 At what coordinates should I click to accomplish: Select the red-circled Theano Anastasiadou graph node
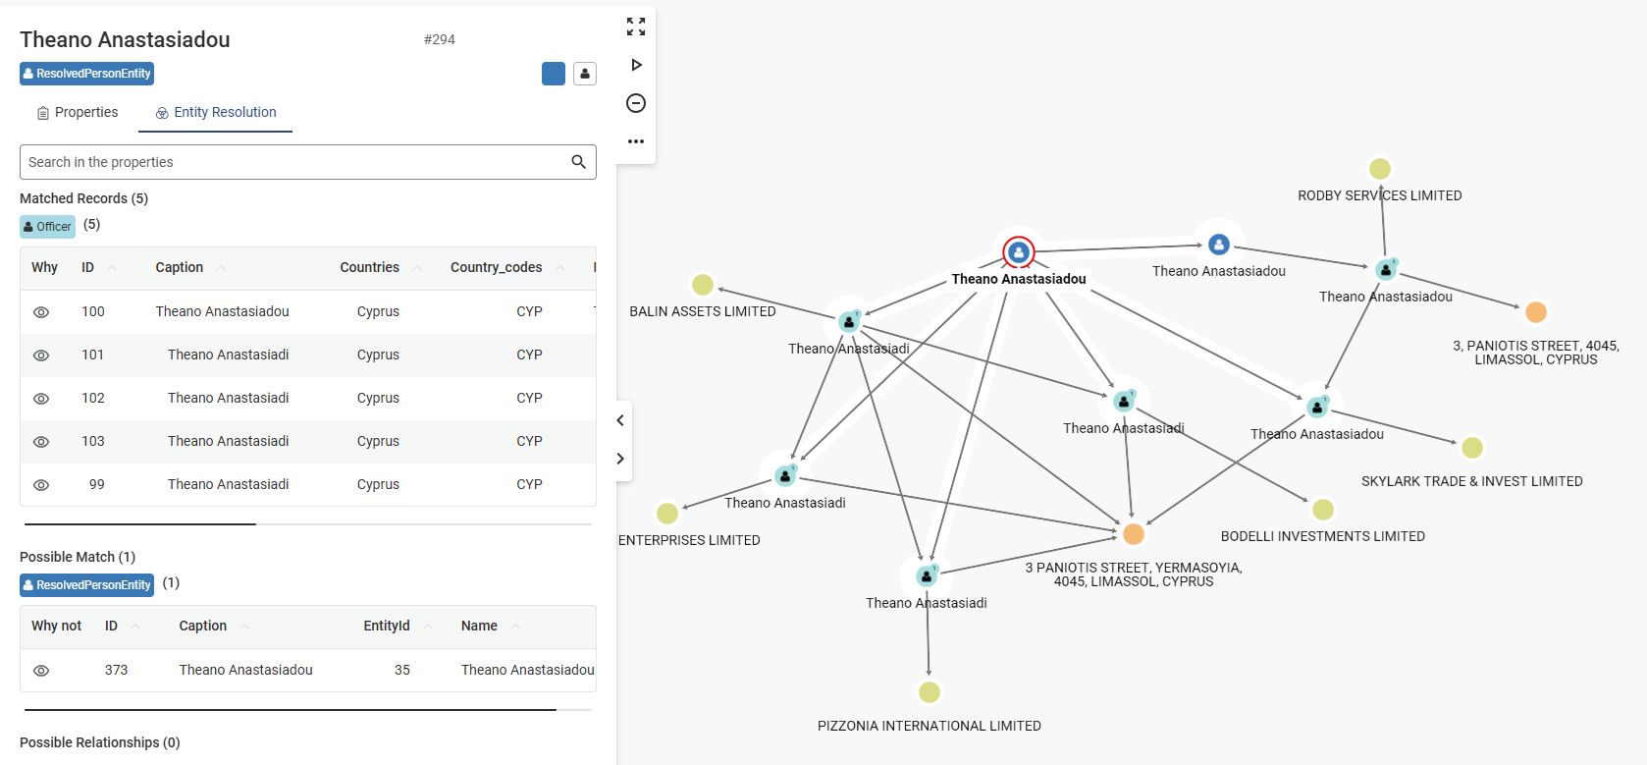[x=1019, y=252]
